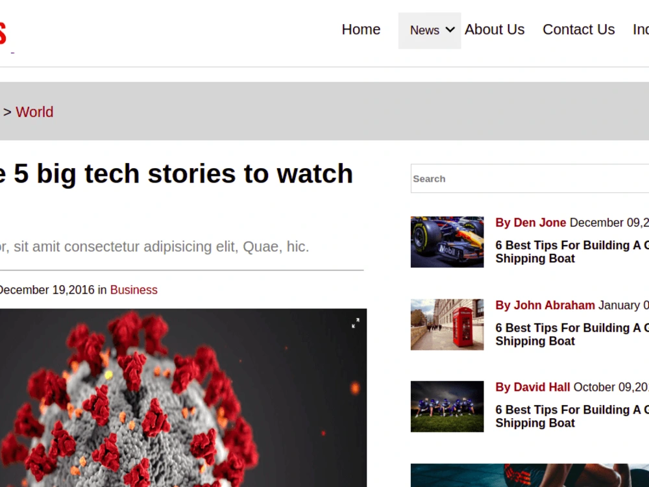
Task: Open the red phone booth thumbnail
Action: (447, 325)
